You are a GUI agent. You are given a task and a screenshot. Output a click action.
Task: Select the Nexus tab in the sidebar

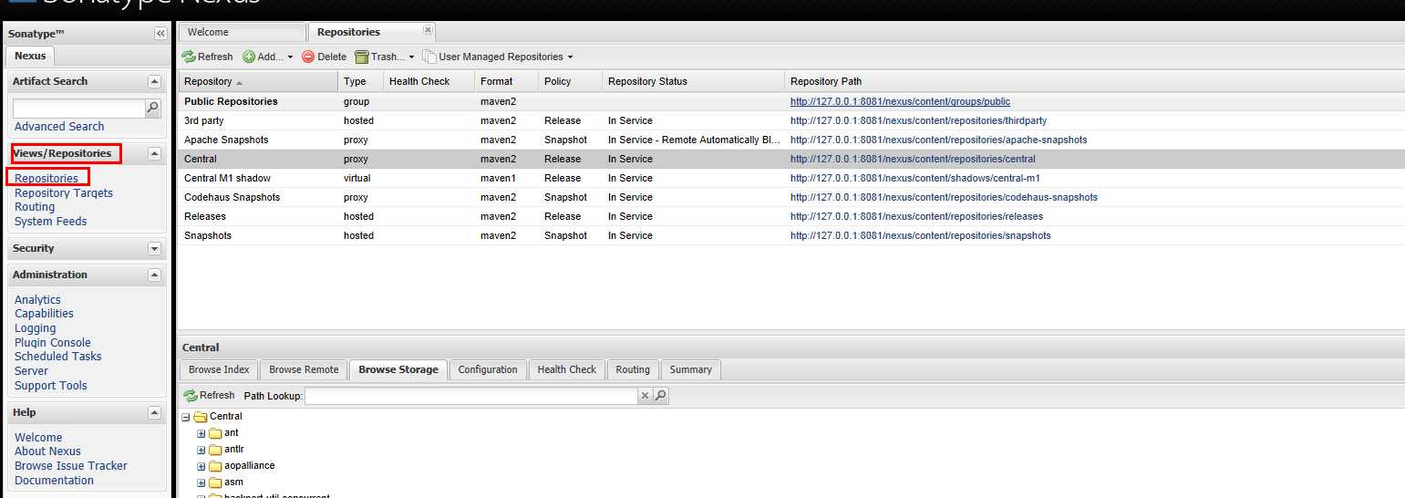(30, 56)
